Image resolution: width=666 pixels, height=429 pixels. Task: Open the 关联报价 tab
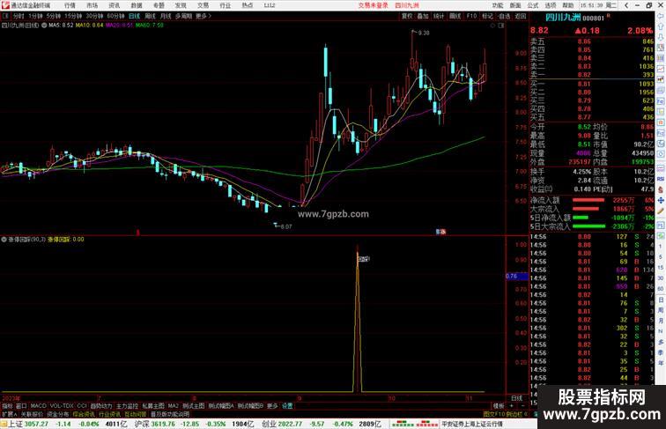32,414
